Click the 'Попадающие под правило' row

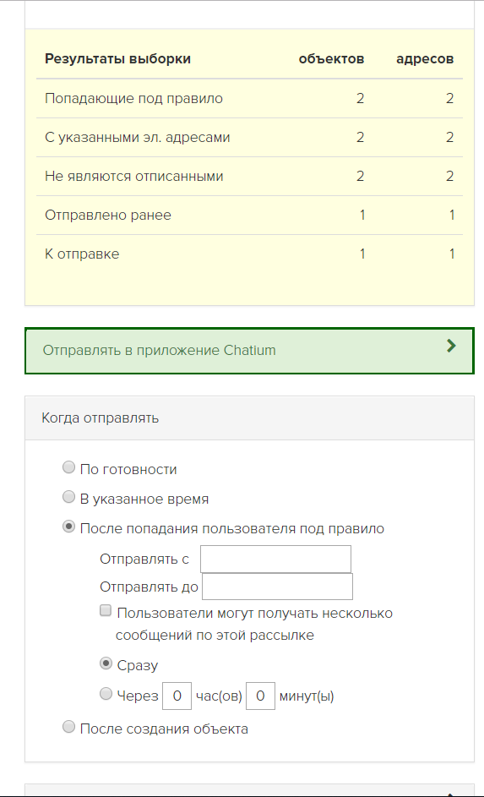coord(249,99)
